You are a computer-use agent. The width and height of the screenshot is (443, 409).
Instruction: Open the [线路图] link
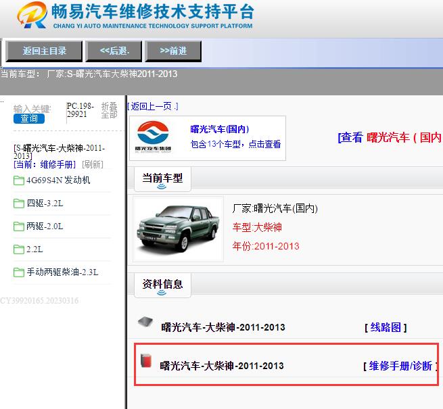[386, 327]
